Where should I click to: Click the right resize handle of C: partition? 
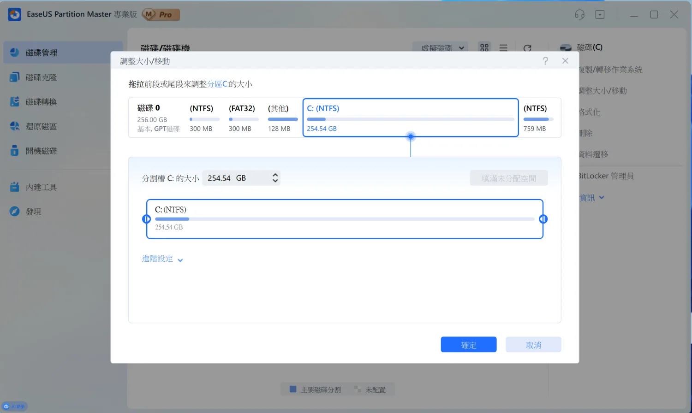(543, 219)
